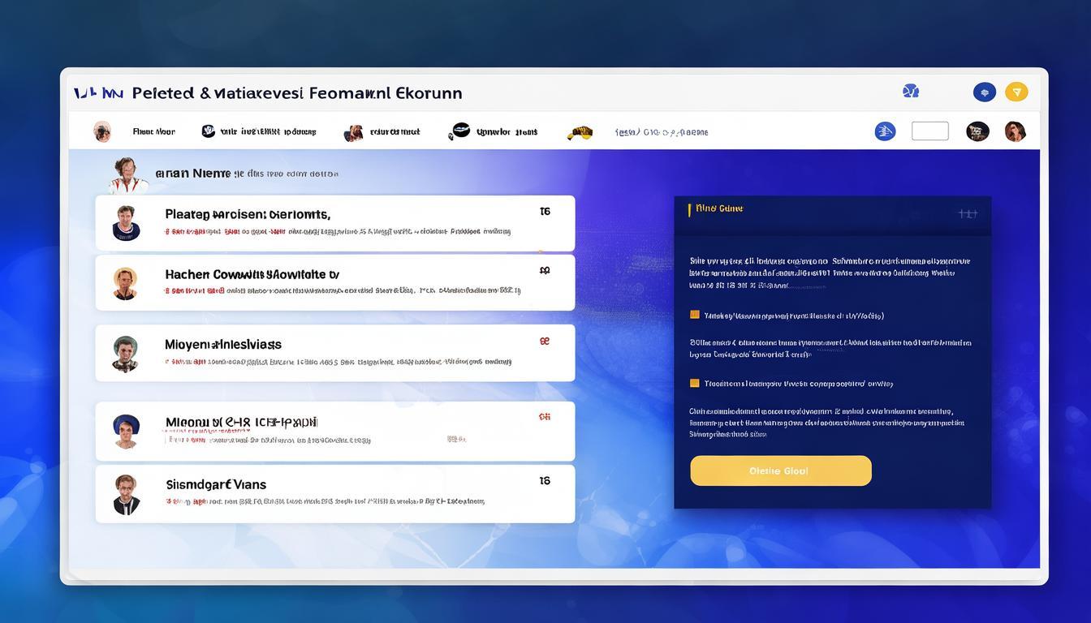Click the yellow button in the dark panel
1091x623 pixels.
780,470
